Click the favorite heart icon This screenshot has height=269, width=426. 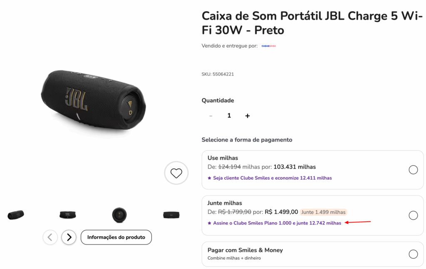(176, 173)
